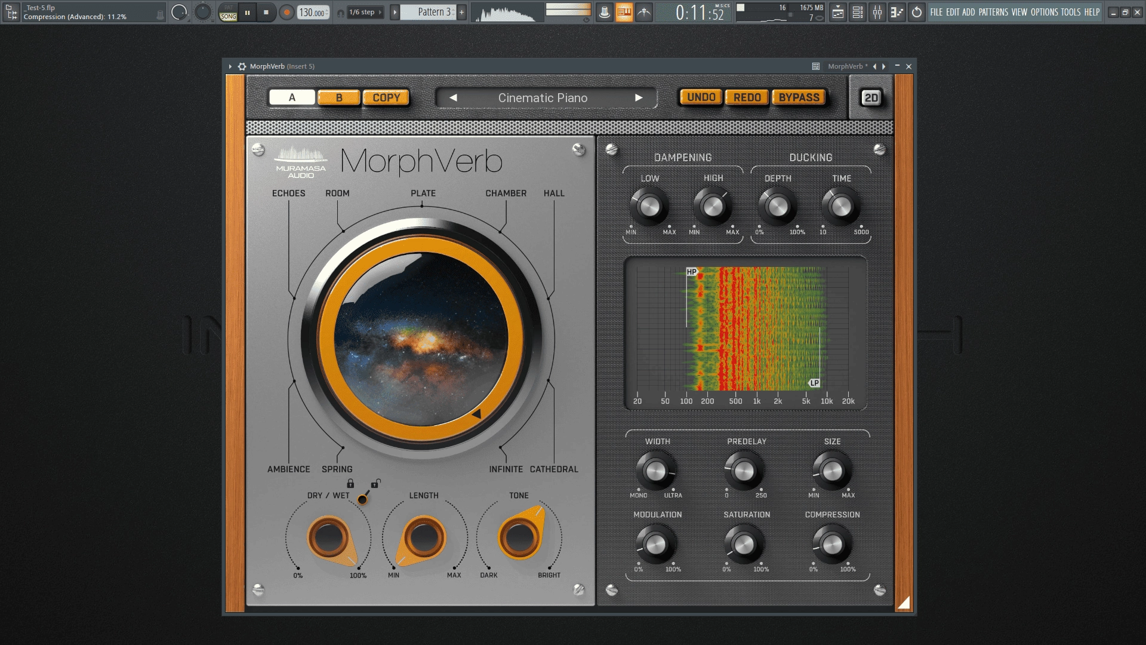The width and height of the screenshot is (1146, 645).
Task: Open the Mixer icon
Action: 877,12
